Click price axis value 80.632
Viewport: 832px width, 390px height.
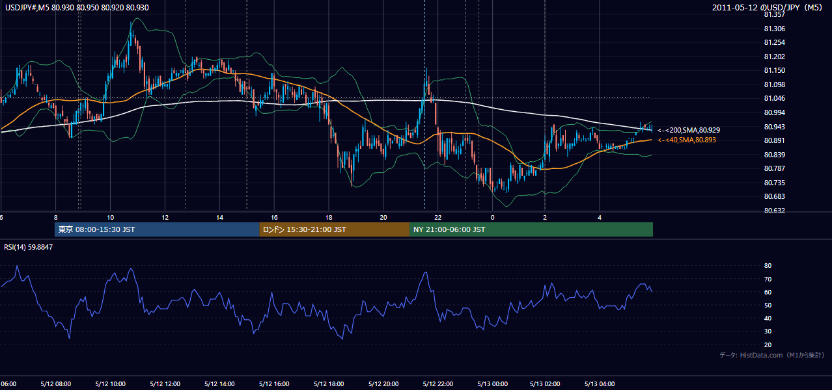774,211
